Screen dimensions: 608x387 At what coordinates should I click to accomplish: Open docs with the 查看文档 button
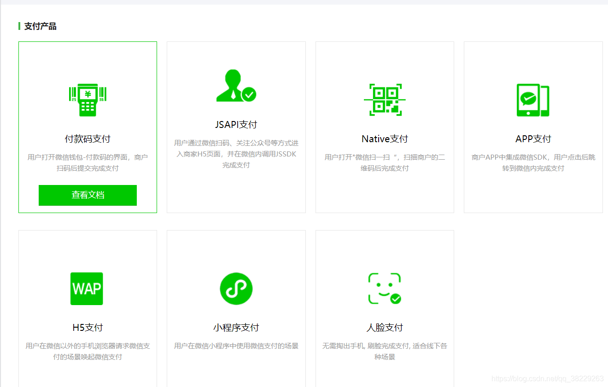click(88, 195)
